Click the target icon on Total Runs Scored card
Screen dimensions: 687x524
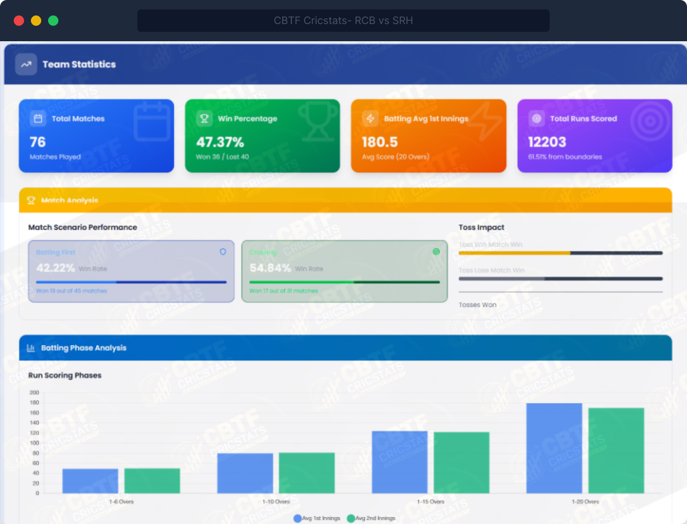point(536,119)
